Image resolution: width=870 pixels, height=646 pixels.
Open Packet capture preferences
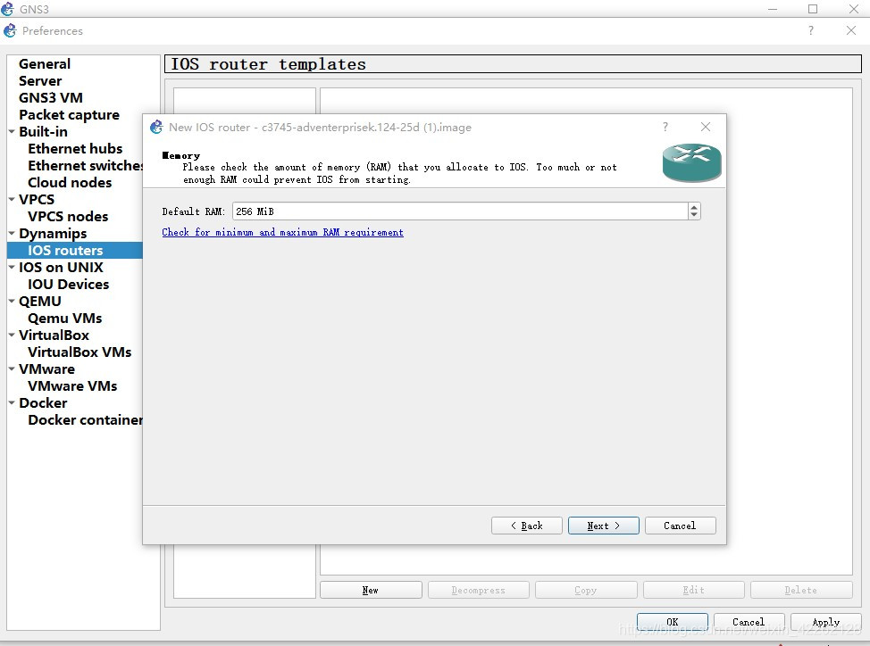click(69, 115)
